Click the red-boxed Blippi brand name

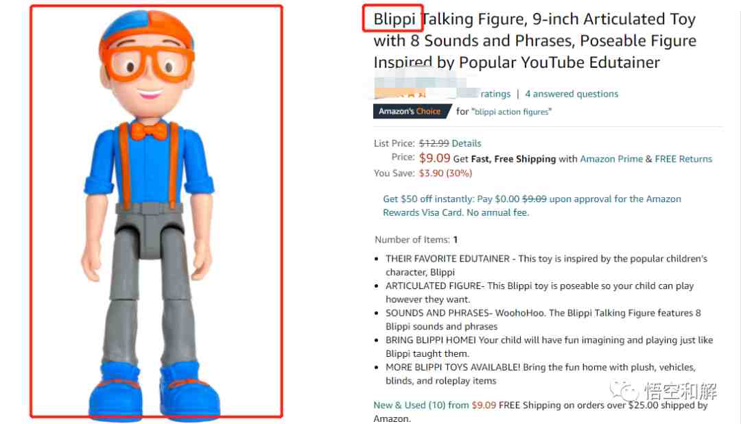(394, 19)
